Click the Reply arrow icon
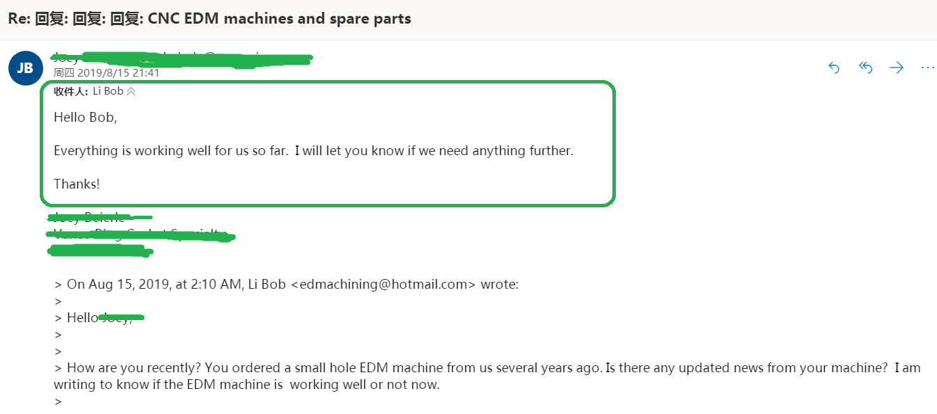The width and height of the screenshot is (937, 414). click(834, 67)
